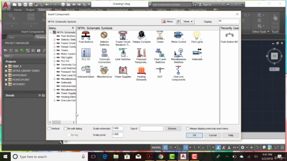Confirm with the OK button
This screenshot has height=161, width=287.
pos(194,135)
